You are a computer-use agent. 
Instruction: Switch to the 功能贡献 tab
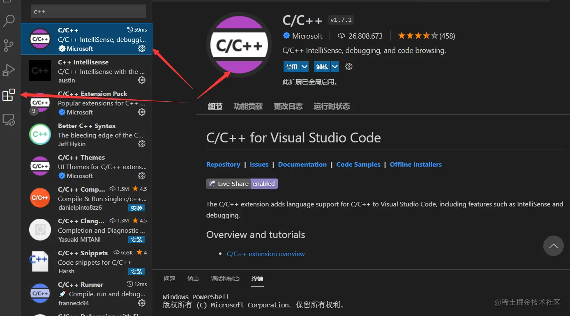(x=248, y=106)
